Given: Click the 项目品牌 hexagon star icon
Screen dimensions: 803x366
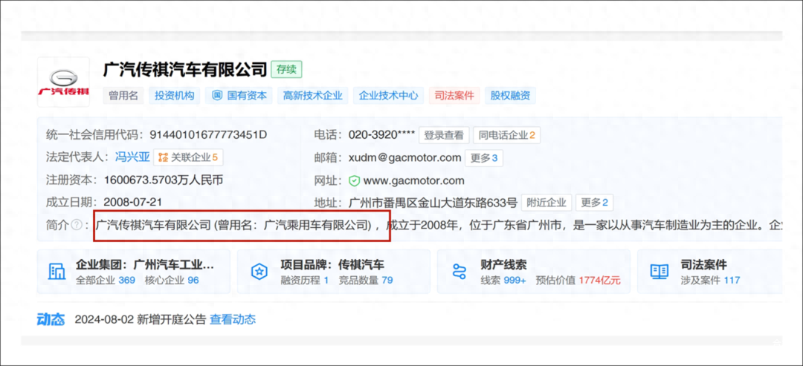Looking at the screenshot, I should pyautogui.click(x=259, y=272).
